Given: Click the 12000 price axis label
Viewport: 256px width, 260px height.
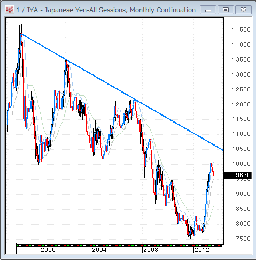Looking at the screenshot, I should click(x=241, y=104).
